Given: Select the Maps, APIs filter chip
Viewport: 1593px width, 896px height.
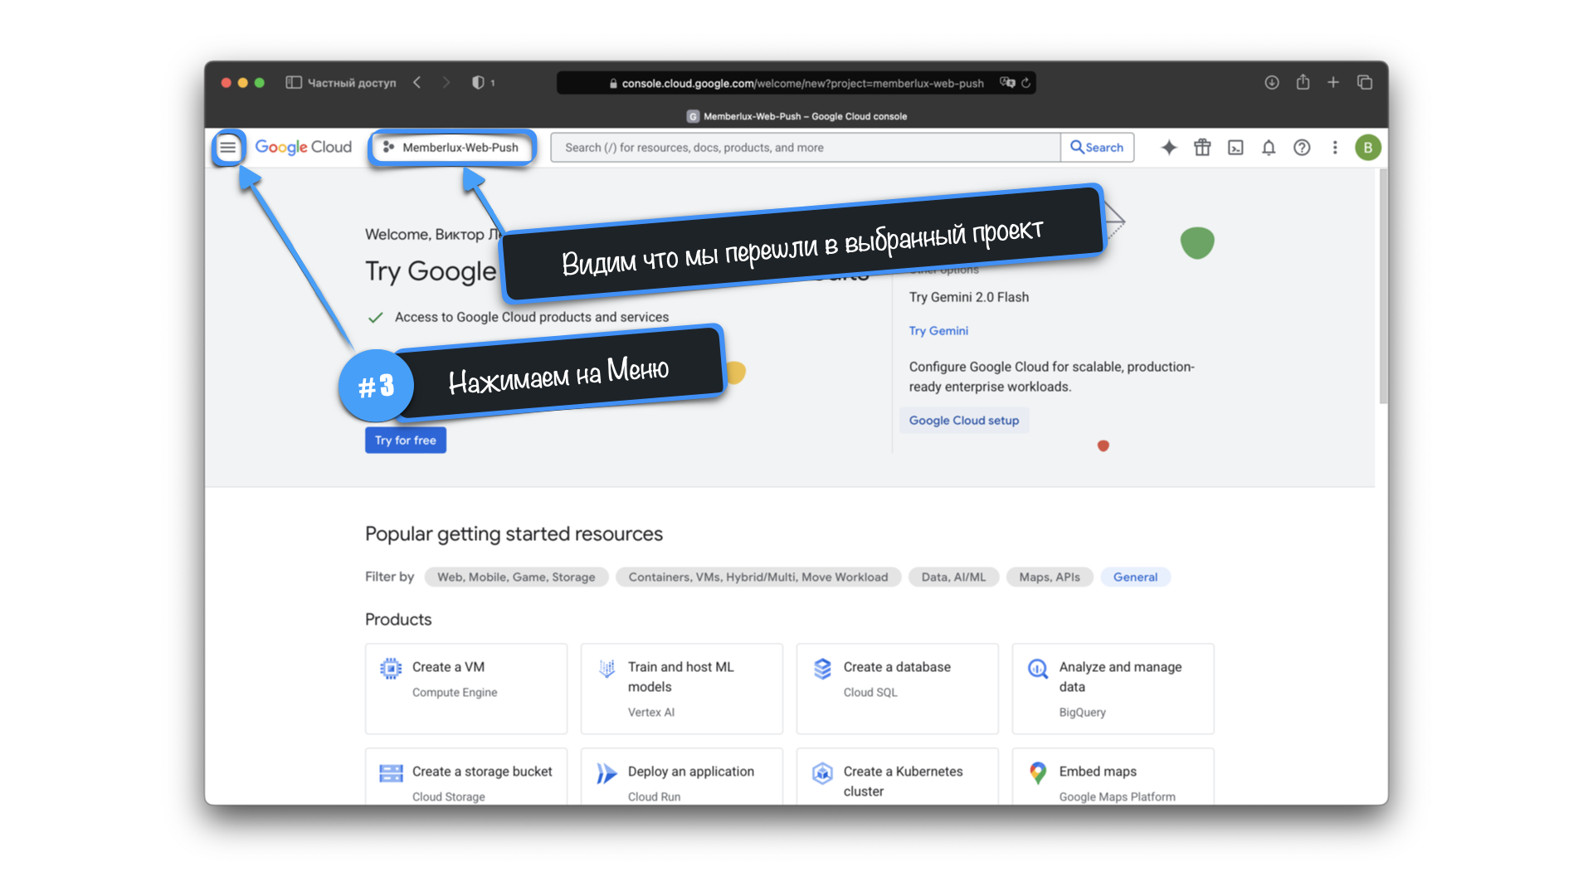Looking at the screenshot, I should 1050,577.
